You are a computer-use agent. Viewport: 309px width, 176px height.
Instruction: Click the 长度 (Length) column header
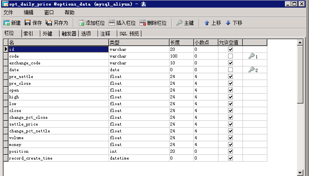point(182,42)
